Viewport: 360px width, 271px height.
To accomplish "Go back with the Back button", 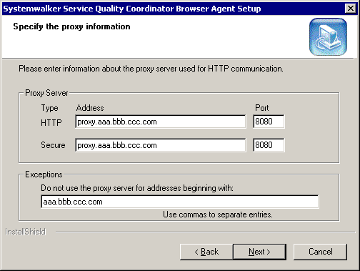I will [206, 252].
